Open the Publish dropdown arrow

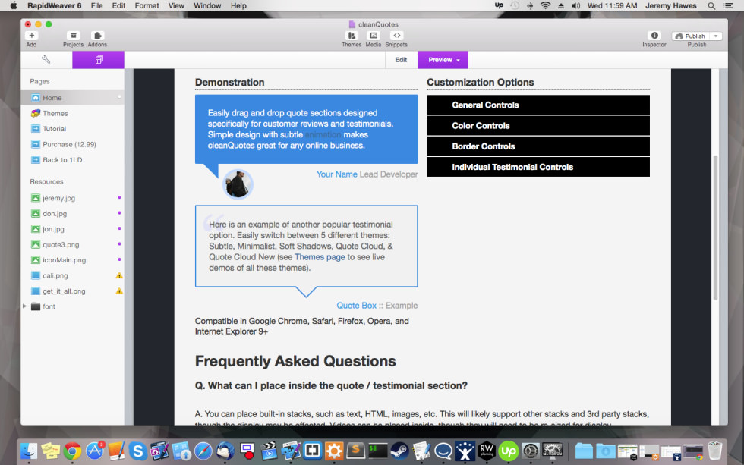(716, 36)
